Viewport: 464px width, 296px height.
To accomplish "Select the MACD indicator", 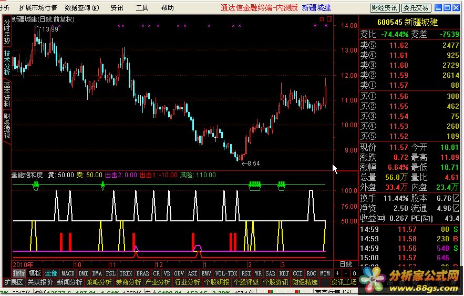I will point(68,273).
